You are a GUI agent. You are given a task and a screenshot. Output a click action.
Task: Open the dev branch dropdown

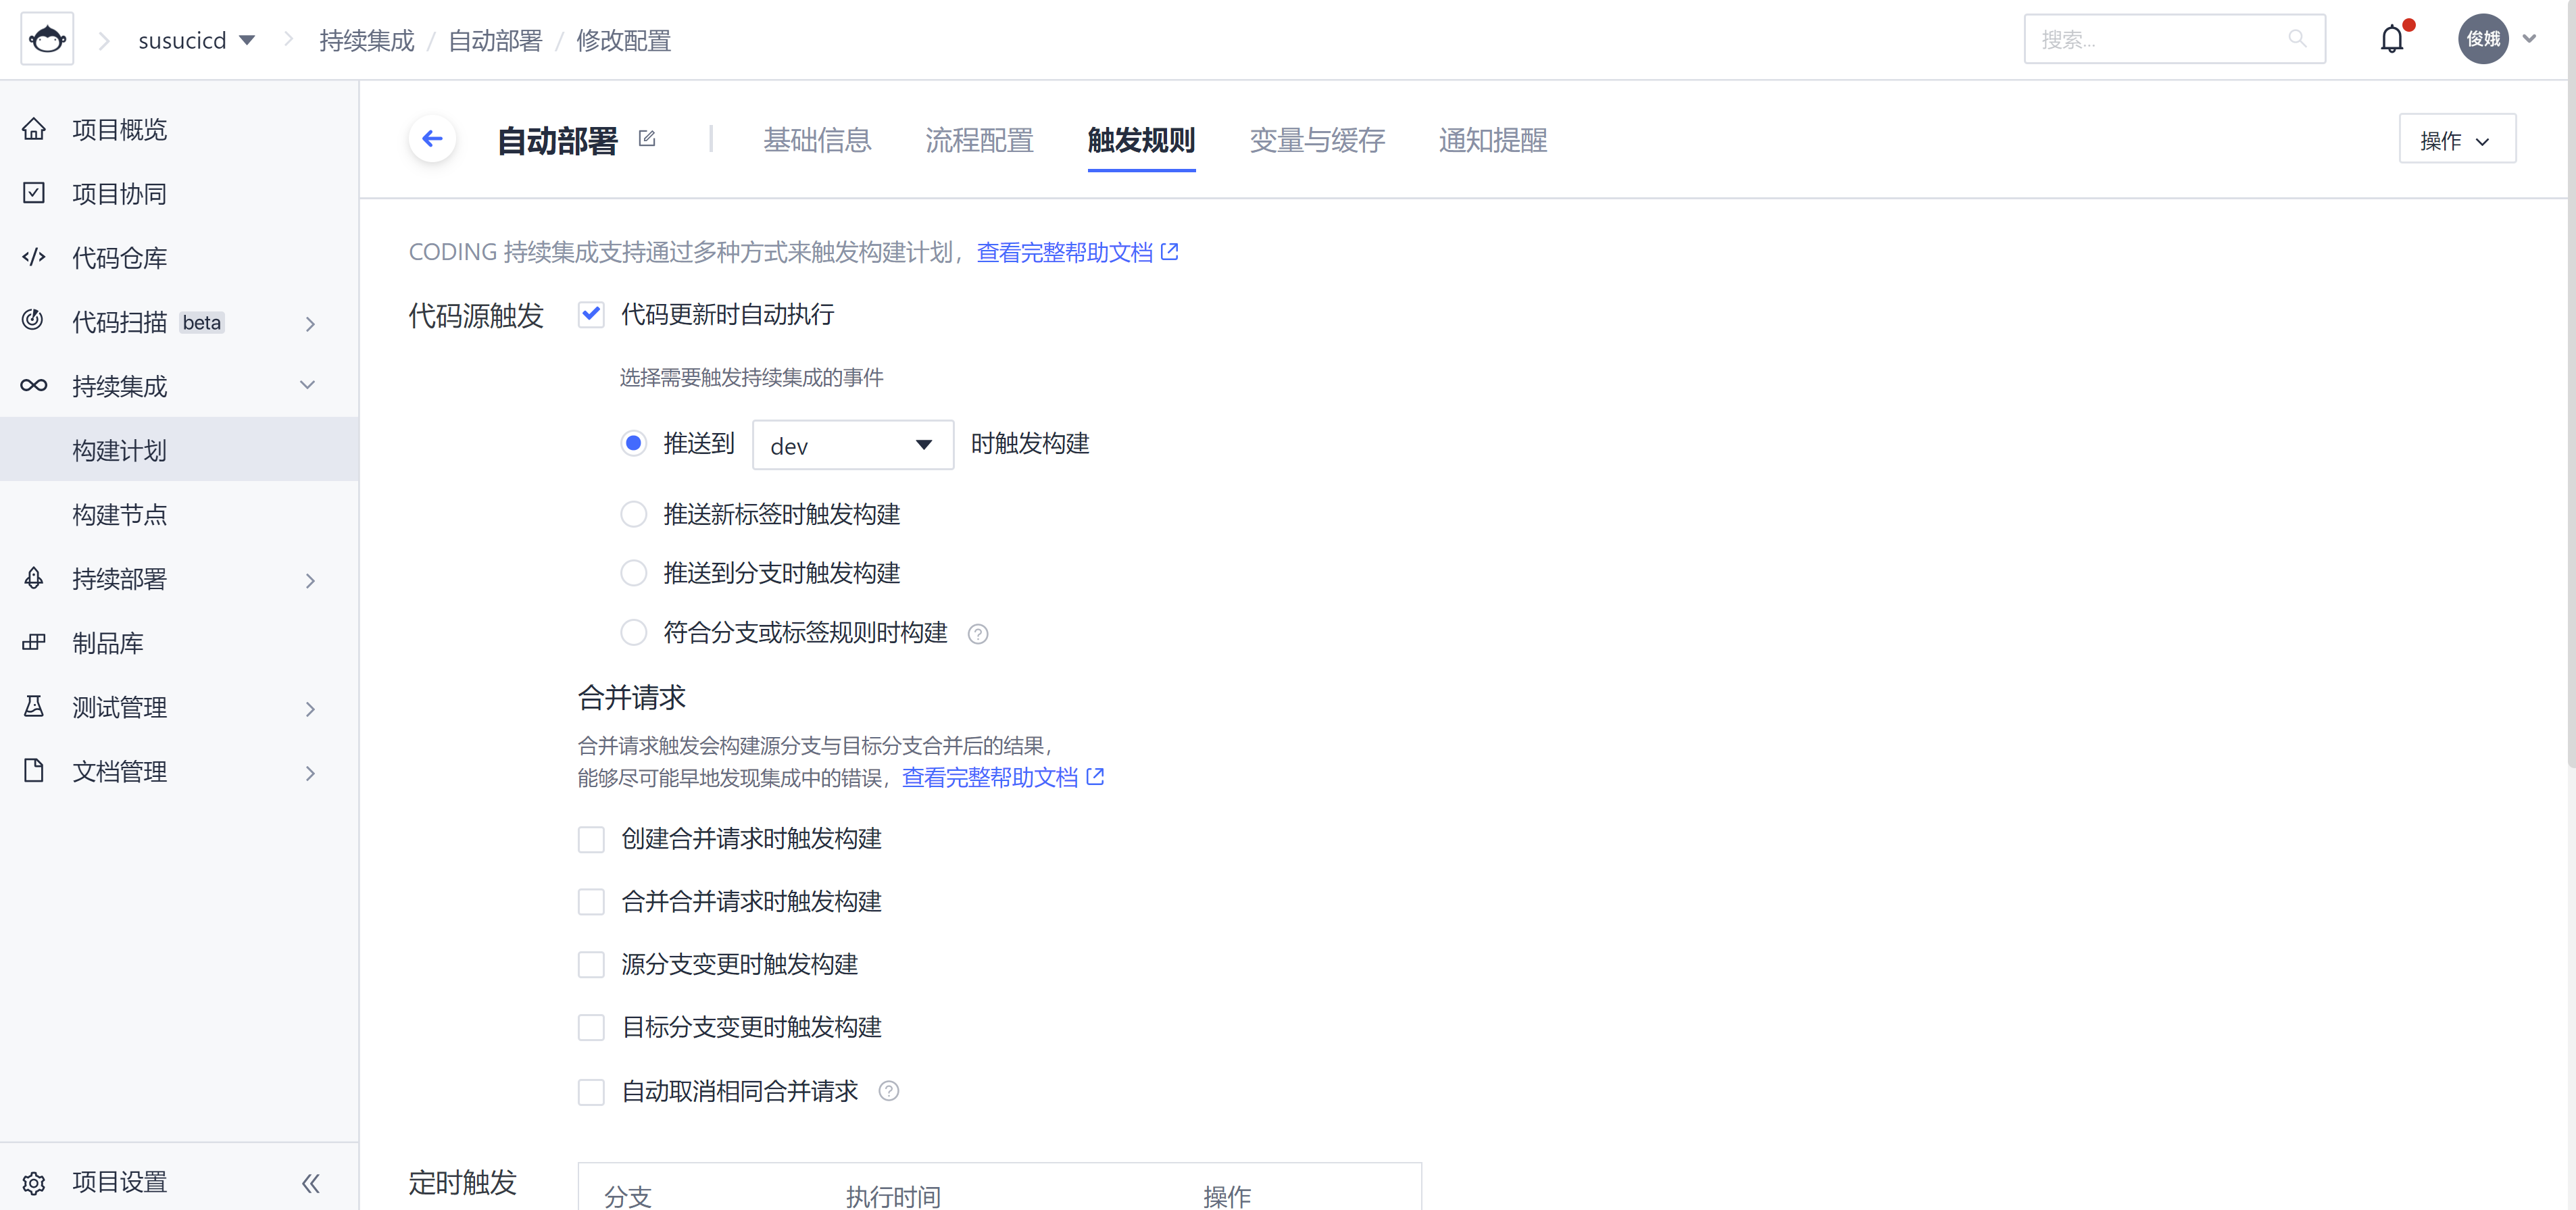coord(852,446)
